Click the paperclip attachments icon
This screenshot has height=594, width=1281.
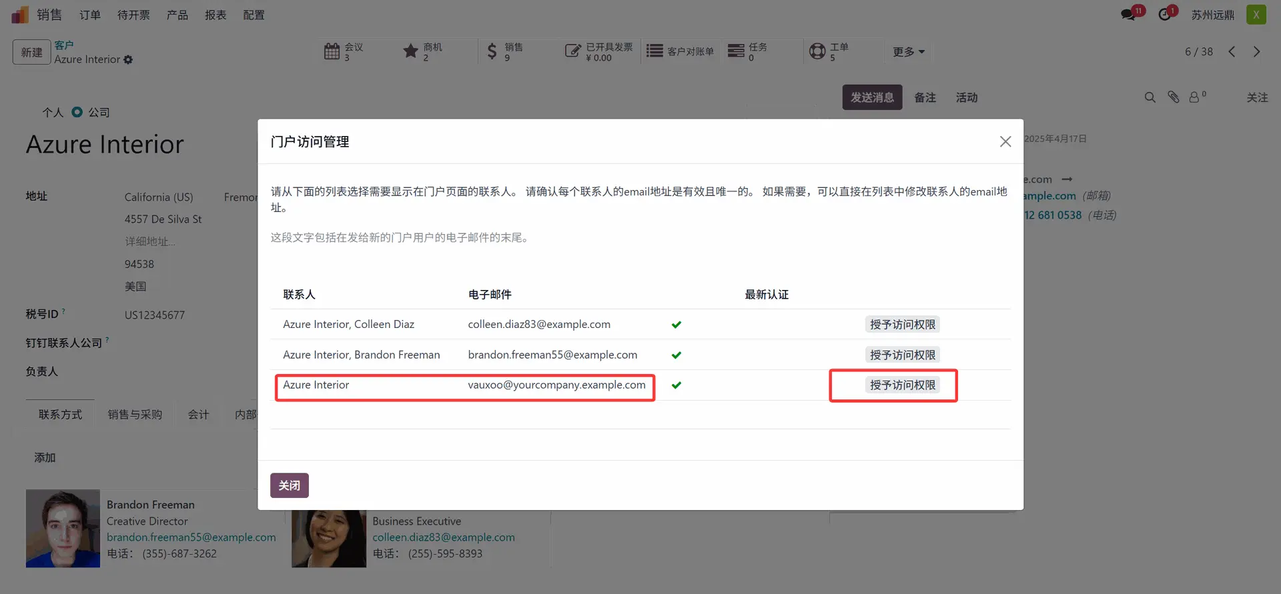coord(1174,97)
